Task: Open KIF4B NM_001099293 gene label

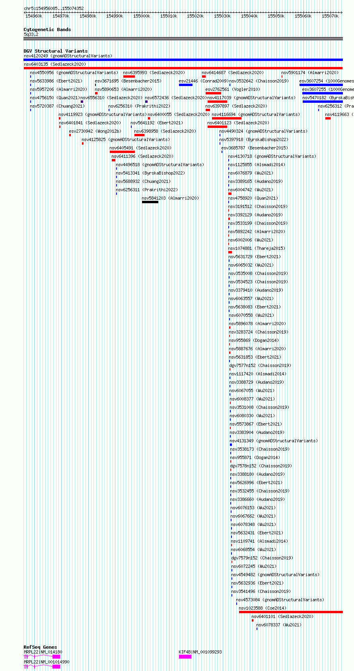Action: tap(200, 652)
